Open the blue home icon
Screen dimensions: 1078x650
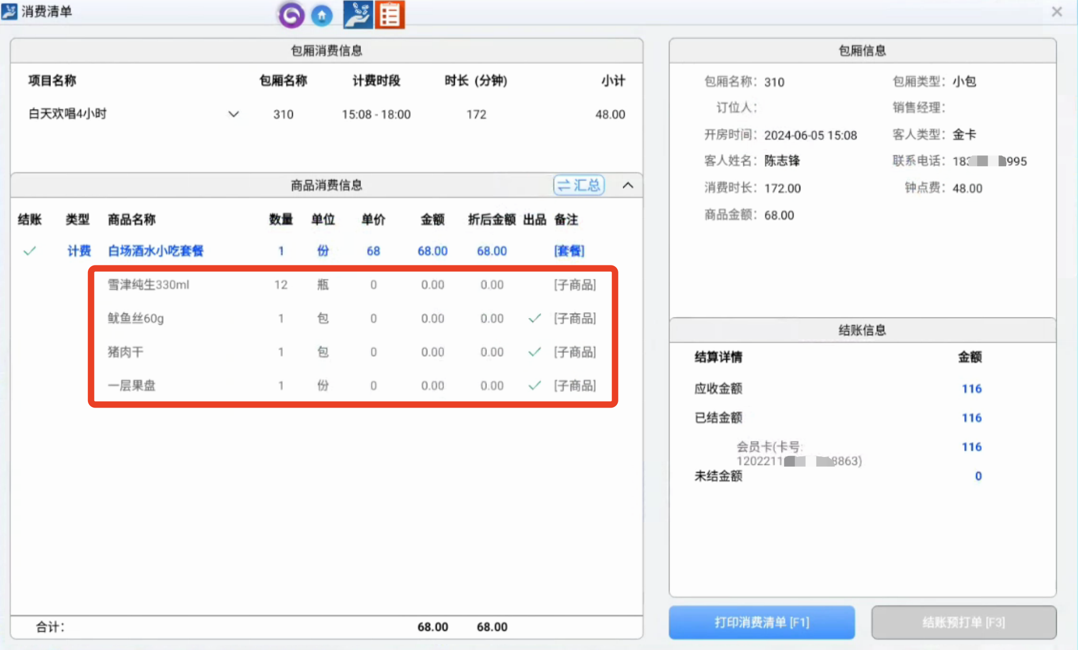click(322, 15)
